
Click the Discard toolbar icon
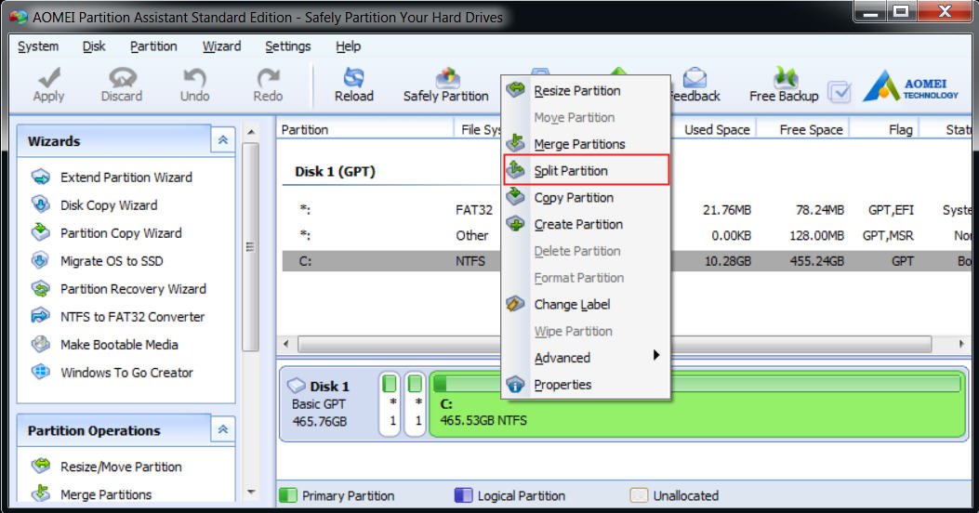tap(122, 77)
